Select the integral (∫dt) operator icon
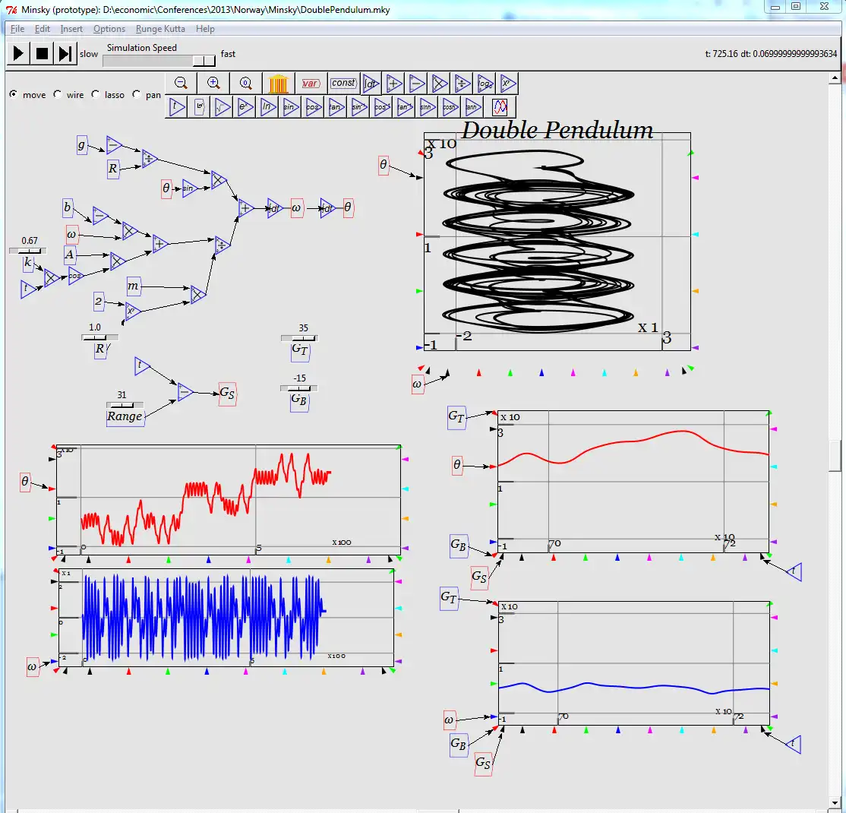 coord(371,84)
